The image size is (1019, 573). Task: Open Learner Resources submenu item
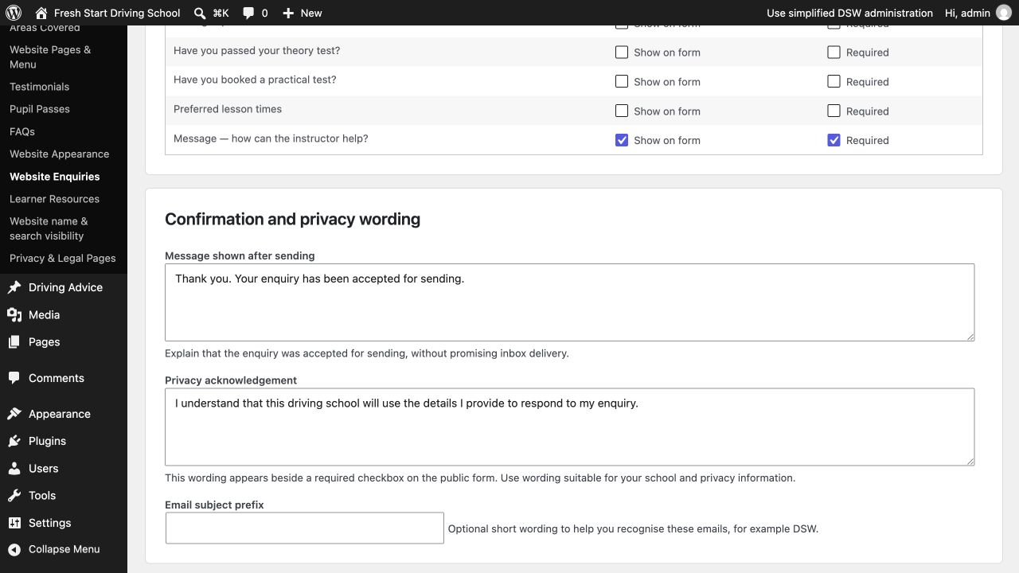pos(54,199)
